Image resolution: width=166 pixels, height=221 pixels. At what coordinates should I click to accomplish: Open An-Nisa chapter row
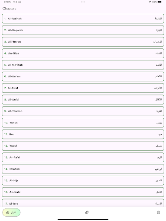[83, 53]
